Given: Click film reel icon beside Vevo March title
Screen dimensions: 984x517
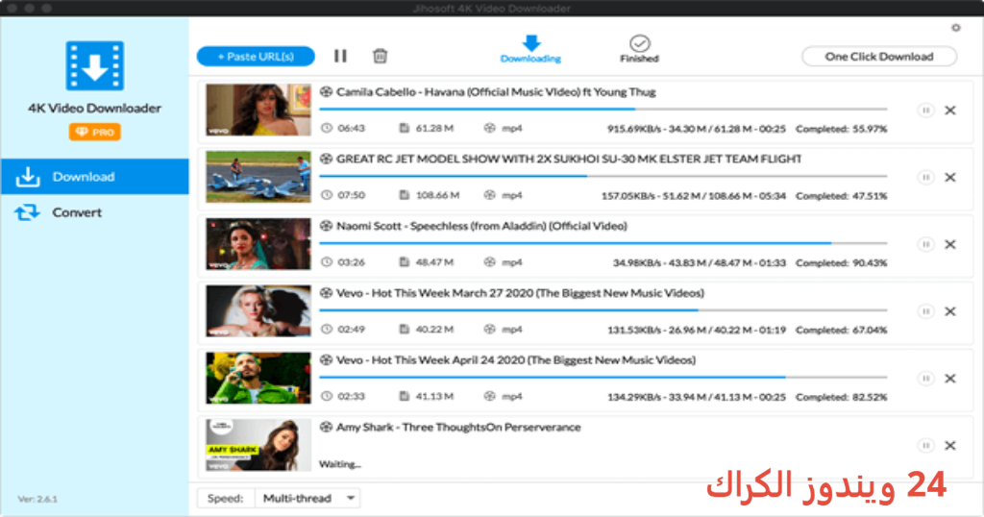Looking at the screenshot, I should (326, 294).
